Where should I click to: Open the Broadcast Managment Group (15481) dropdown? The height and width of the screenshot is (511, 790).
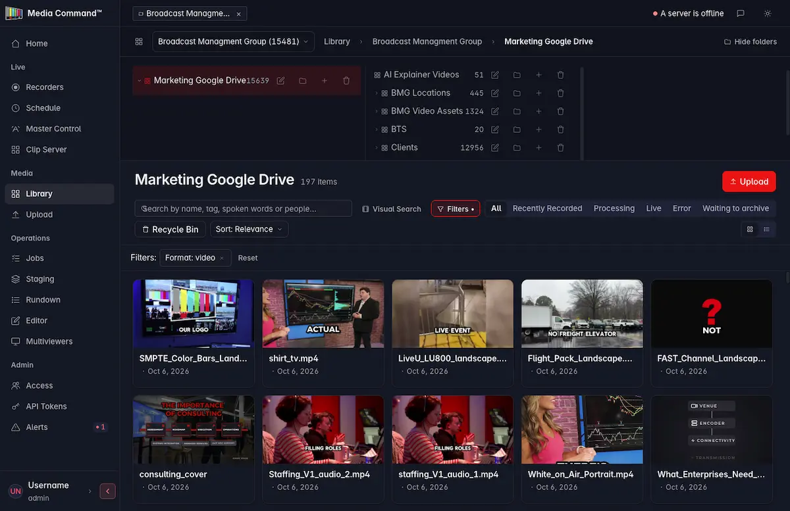(x=233, y=41)
